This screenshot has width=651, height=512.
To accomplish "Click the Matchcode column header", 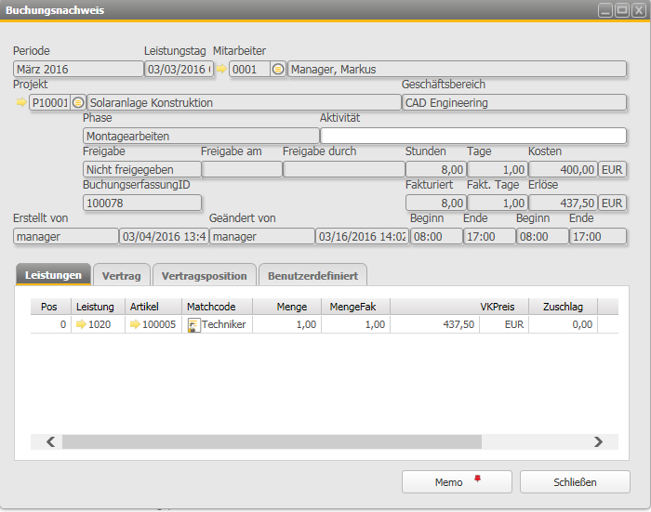I will click(217, 307).
